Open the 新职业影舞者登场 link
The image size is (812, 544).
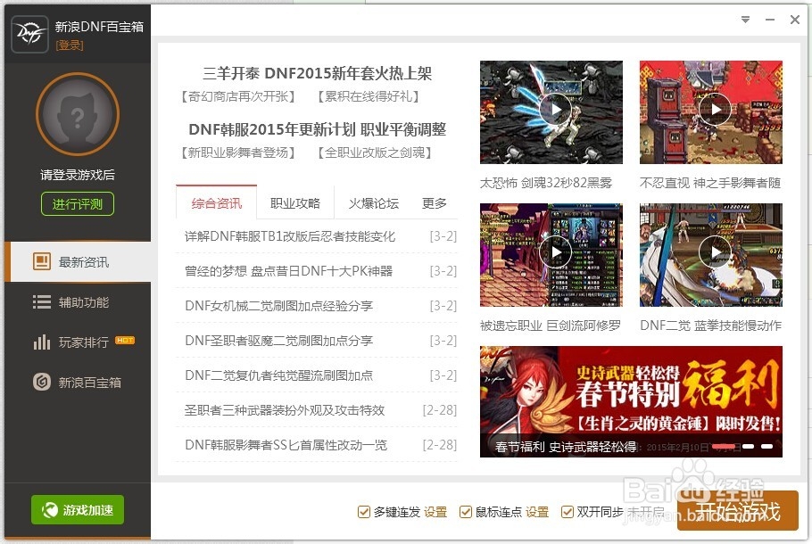(x=238, y=152)
